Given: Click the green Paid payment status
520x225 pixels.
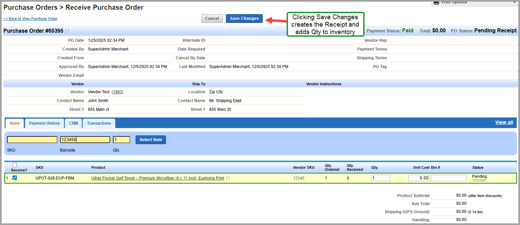Looking at the screenshot, I should (408, 31).
